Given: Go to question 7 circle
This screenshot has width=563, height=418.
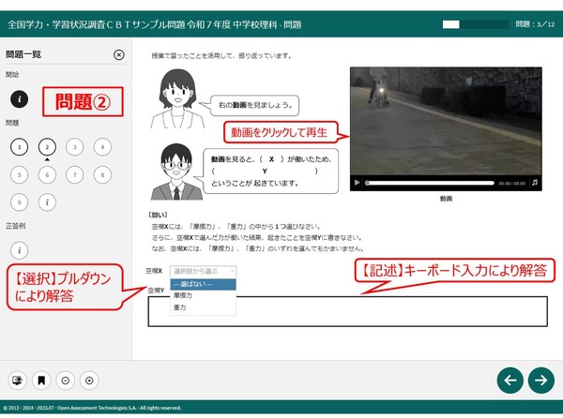Looking at the screenshot, I should tap(75, 173).
